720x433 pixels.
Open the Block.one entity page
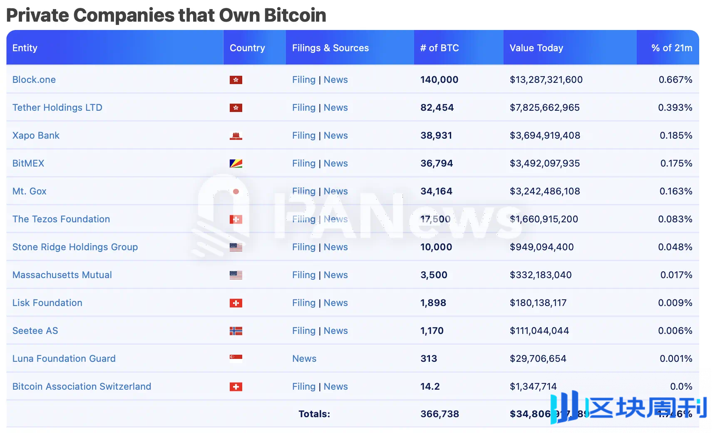coord(34,80)
